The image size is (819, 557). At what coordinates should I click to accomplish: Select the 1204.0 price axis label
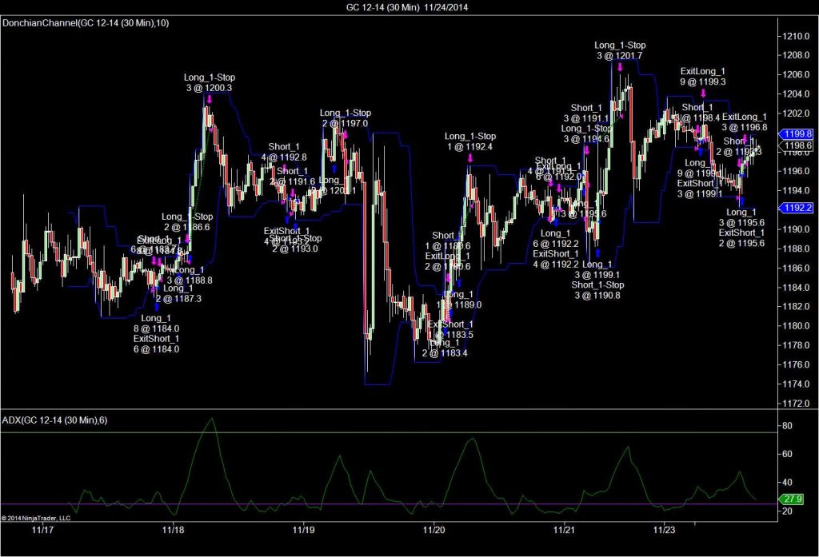(796, 94)
